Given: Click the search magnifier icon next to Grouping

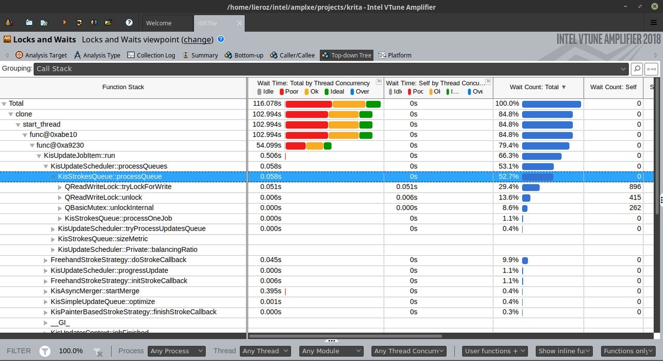Looking at the screenshot, I should (637, 68).
